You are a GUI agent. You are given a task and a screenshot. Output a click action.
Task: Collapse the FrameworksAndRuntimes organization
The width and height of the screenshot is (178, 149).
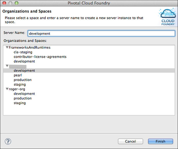[x=7, y=48]
